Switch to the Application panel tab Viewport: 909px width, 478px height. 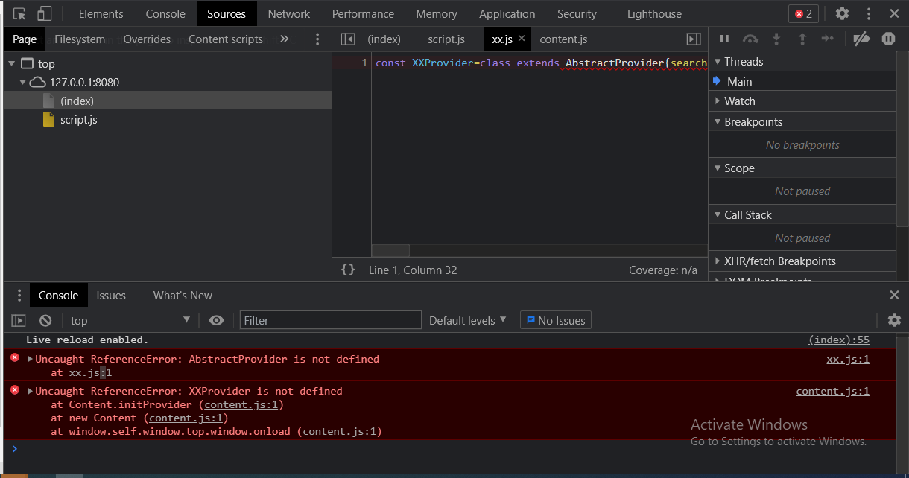pos(507,13)
